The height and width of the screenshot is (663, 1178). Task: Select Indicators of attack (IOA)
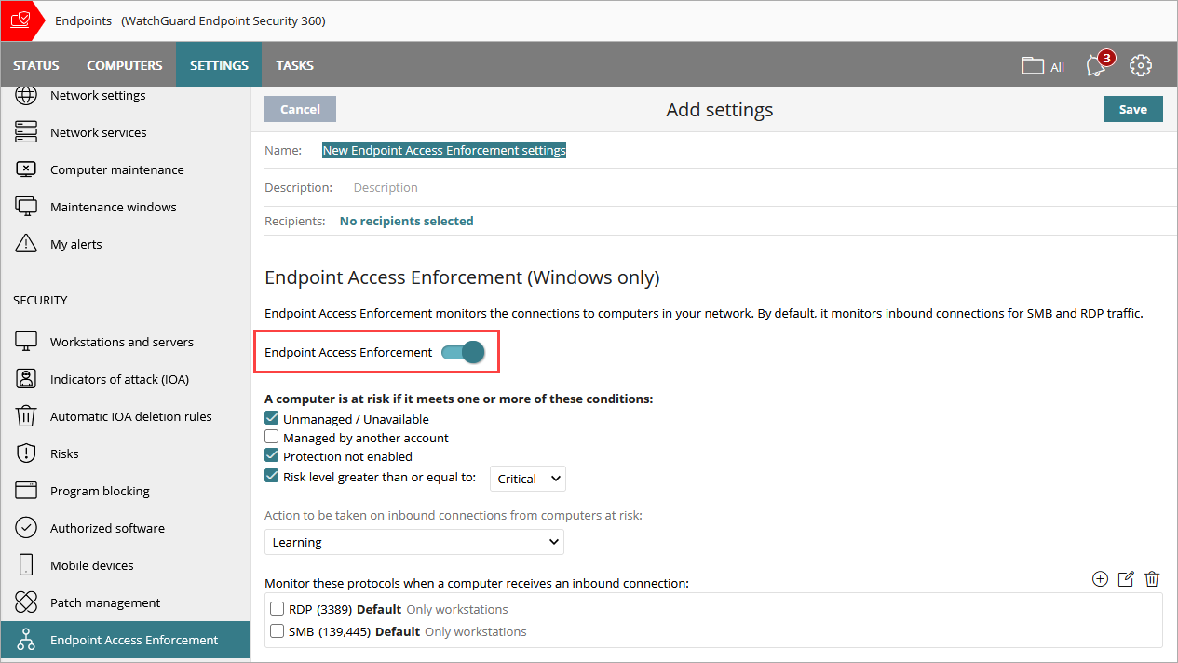click(121, 378)
